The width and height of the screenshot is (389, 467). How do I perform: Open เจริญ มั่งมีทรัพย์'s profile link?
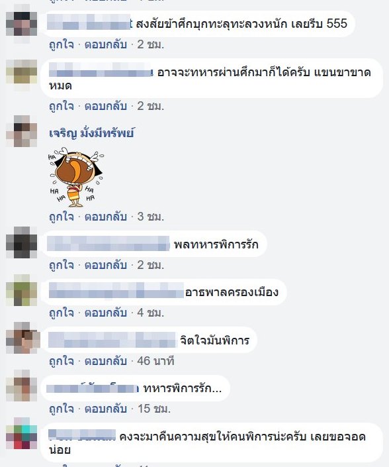pyautogui.click(x=91, y=133)
